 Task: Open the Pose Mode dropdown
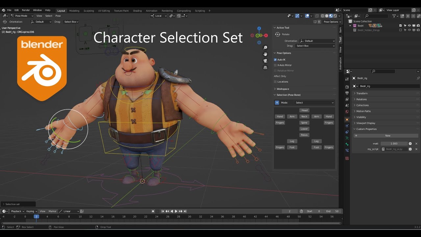coord(22,16)
